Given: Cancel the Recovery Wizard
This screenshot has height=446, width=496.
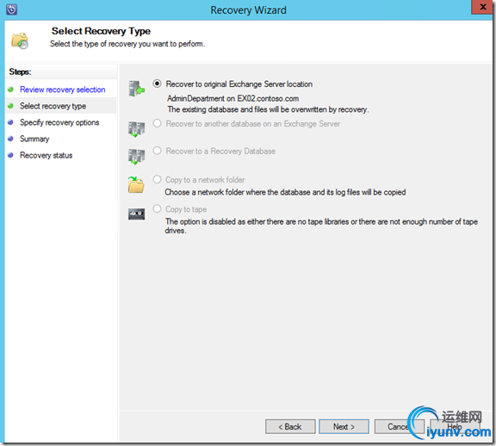Looking at the screenshot, I should click(x=400, y=427).
